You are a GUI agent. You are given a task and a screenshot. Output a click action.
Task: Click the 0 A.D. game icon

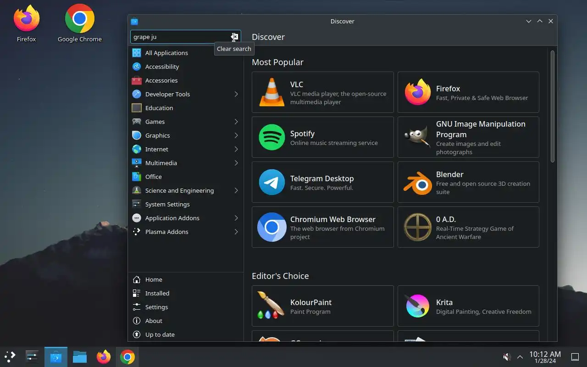418,227
